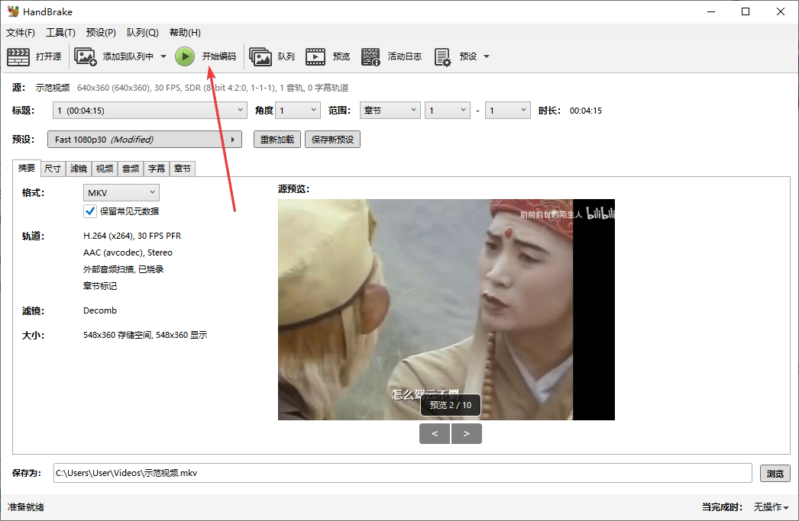The width and height of the screenshot is (799, 521).
Task: Click the 浏览 browse button
Action: (x=775, y=474)
